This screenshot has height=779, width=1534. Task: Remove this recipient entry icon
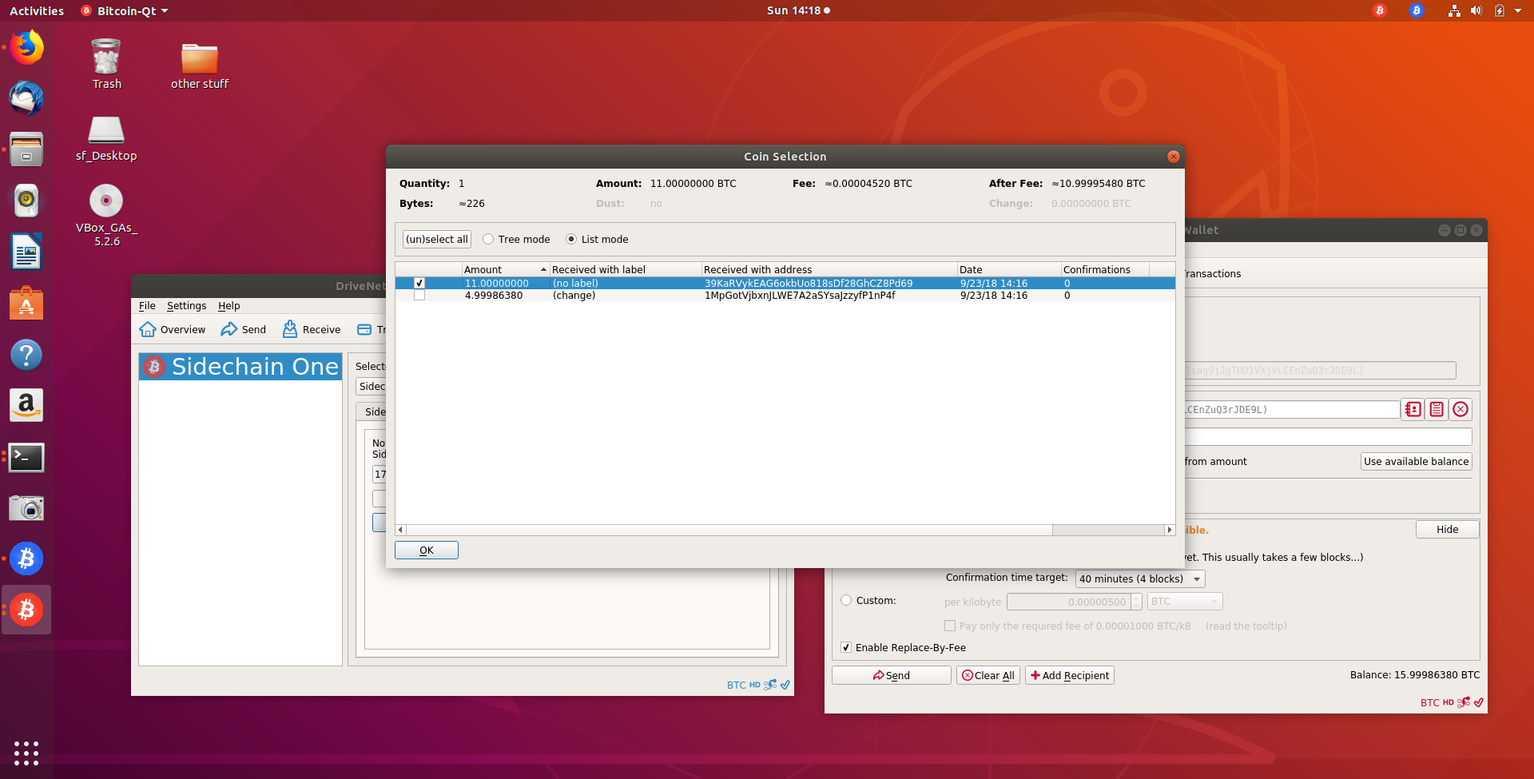(1460, 409)
